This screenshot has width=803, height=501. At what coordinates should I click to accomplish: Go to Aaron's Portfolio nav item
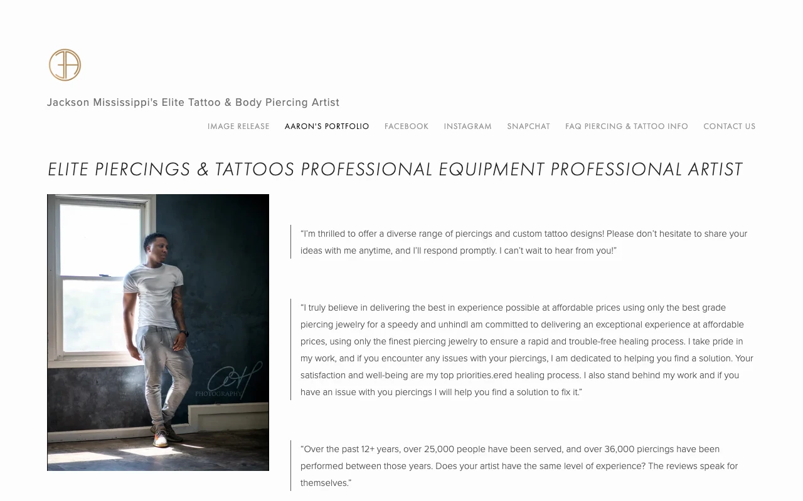pyautogui.click(x=327, y=127)
